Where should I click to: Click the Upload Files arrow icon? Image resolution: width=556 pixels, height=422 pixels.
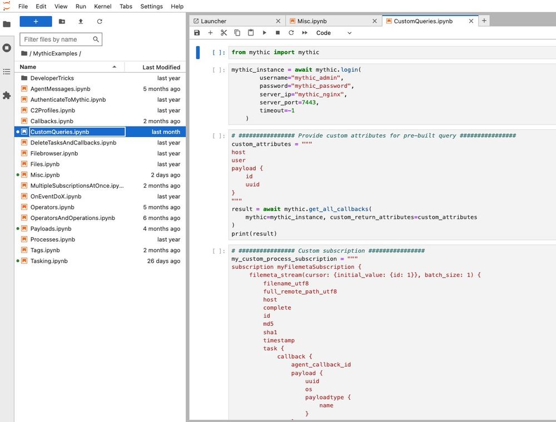pyautogui.click(x=81, y=22)
